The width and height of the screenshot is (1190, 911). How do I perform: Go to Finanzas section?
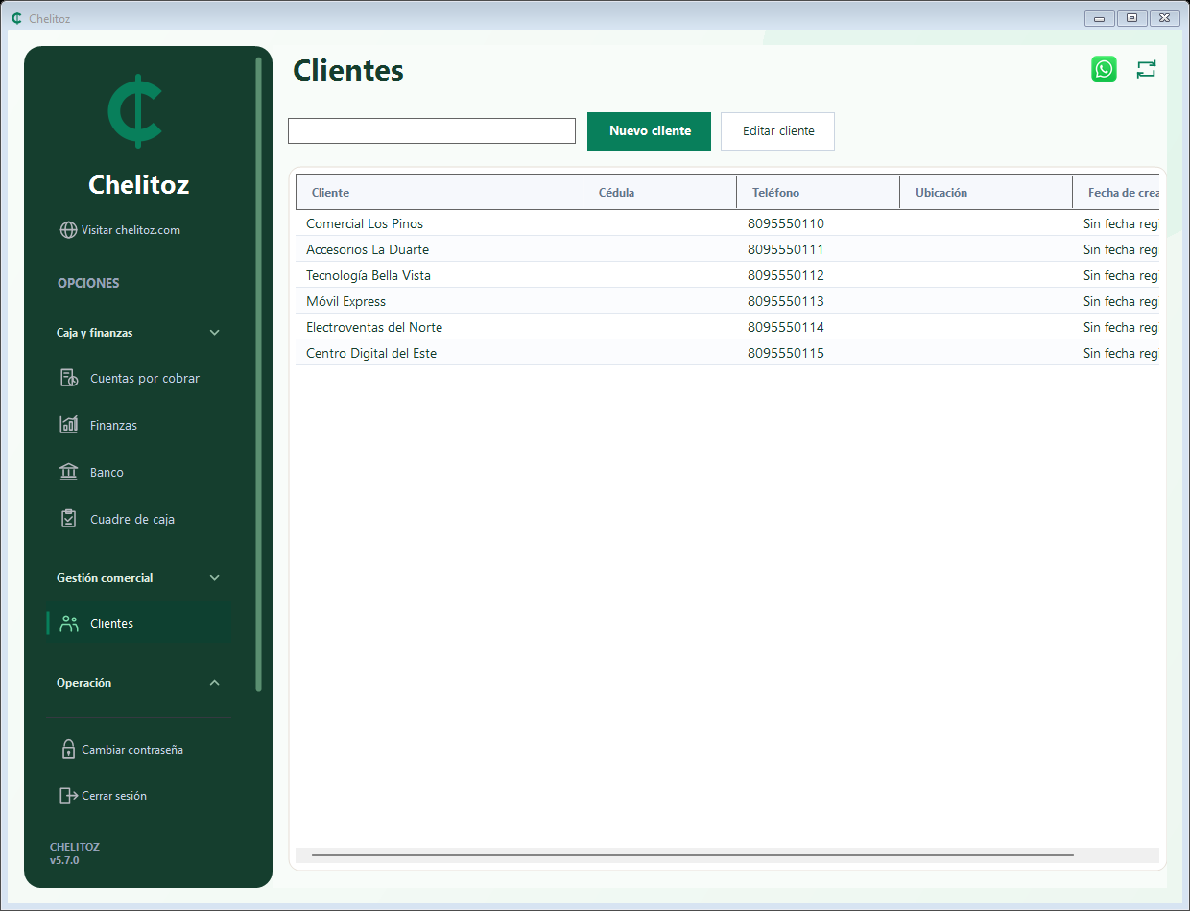139,425
